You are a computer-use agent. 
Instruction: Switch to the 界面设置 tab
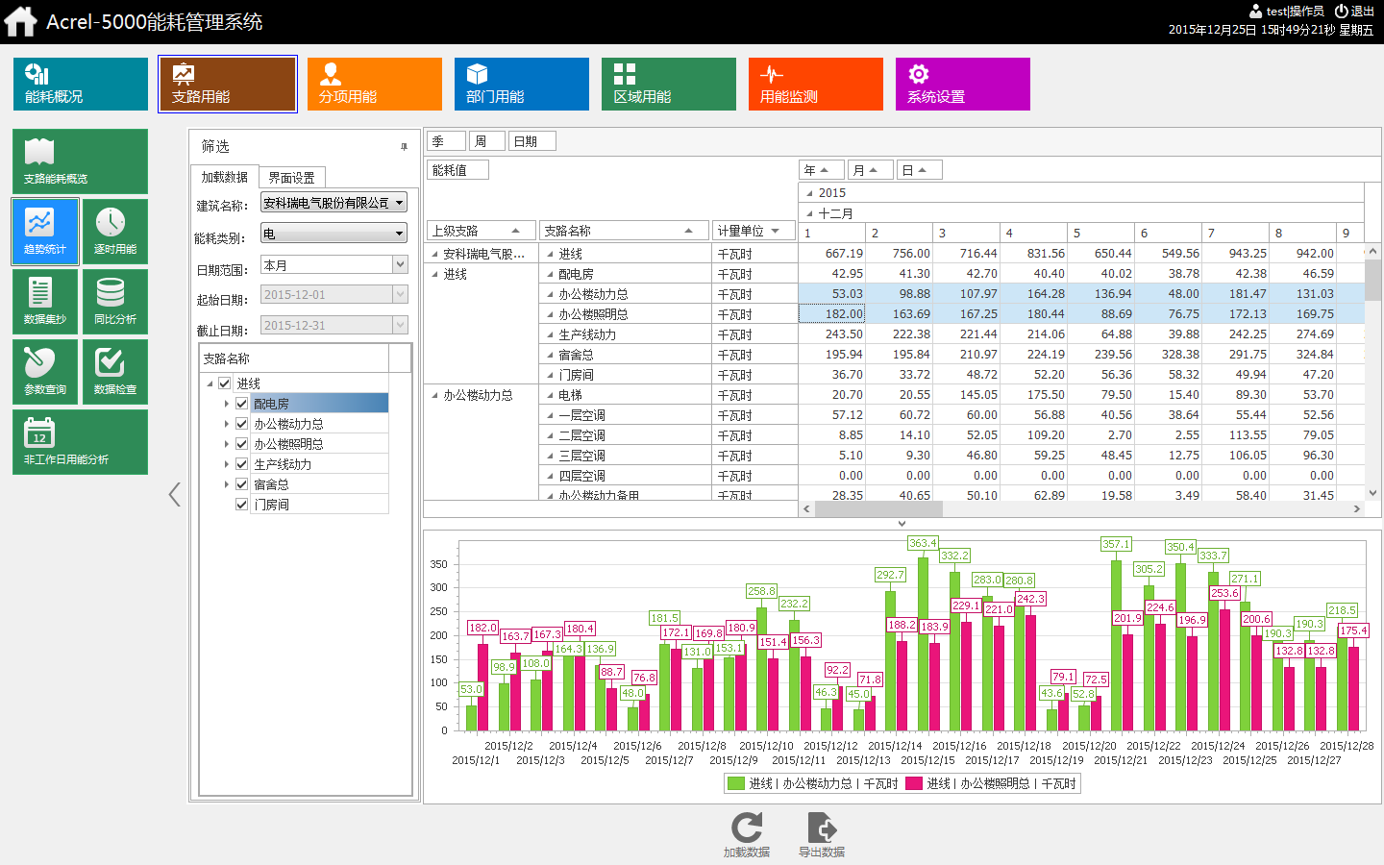point(292,178)
